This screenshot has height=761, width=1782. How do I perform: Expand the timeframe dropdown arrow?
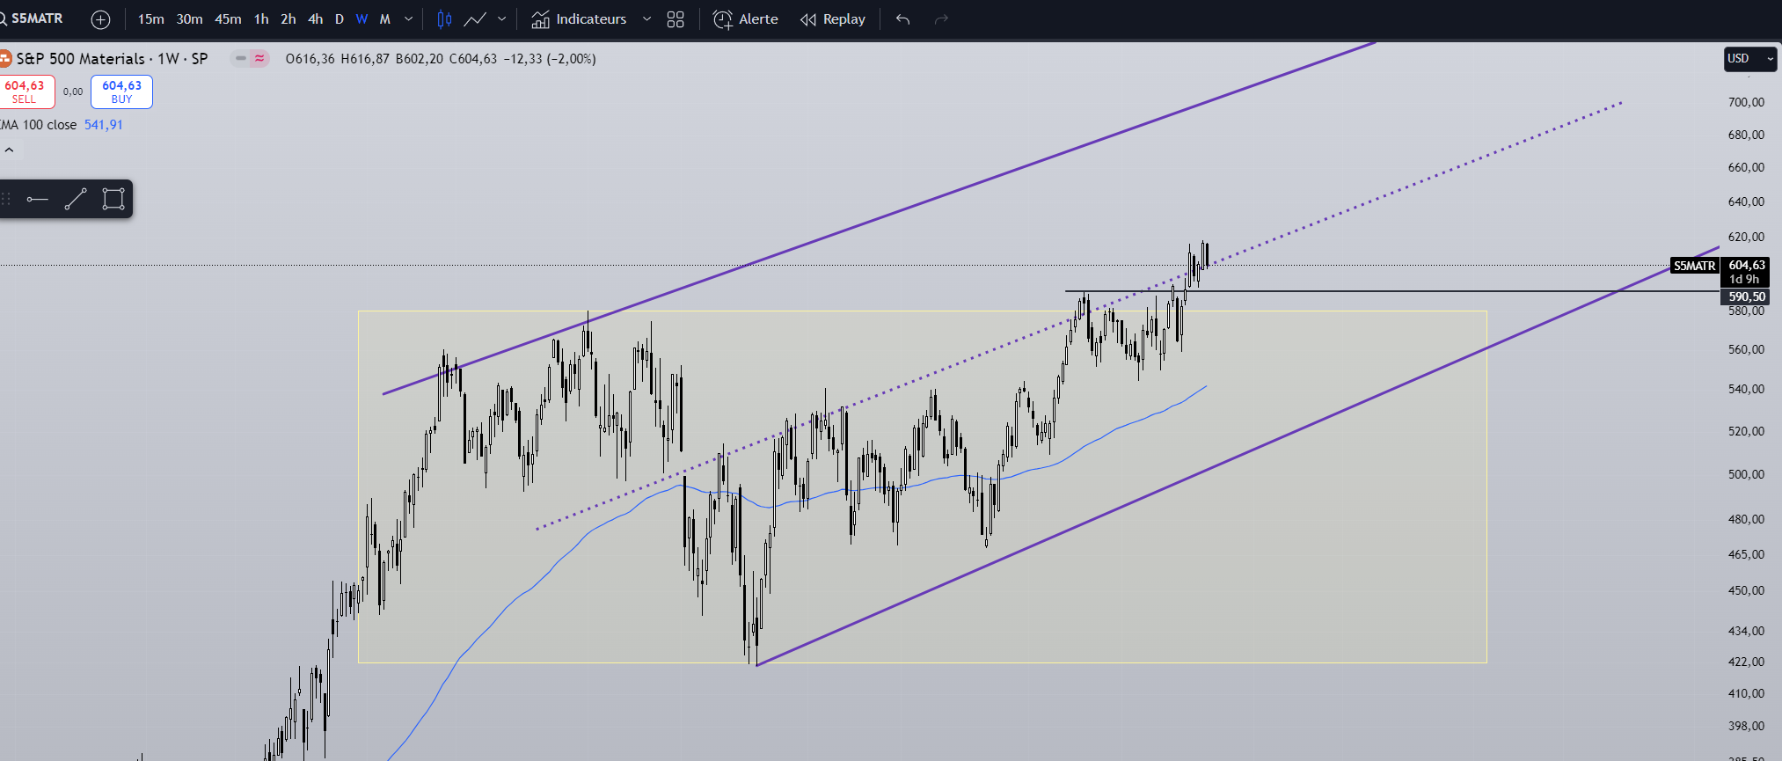click(x=408, y=19)
